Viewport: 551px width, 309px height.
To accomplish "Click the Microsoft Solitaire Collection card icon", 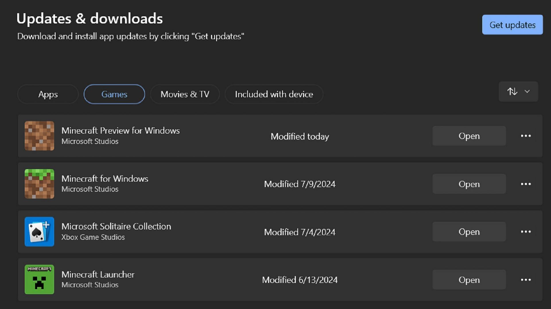I will tap(39, 232).
